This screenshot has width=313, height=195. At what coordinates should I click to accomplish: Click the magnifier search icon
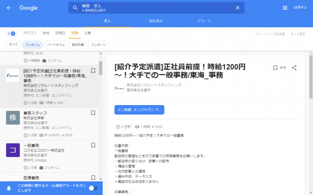point(75,8)
